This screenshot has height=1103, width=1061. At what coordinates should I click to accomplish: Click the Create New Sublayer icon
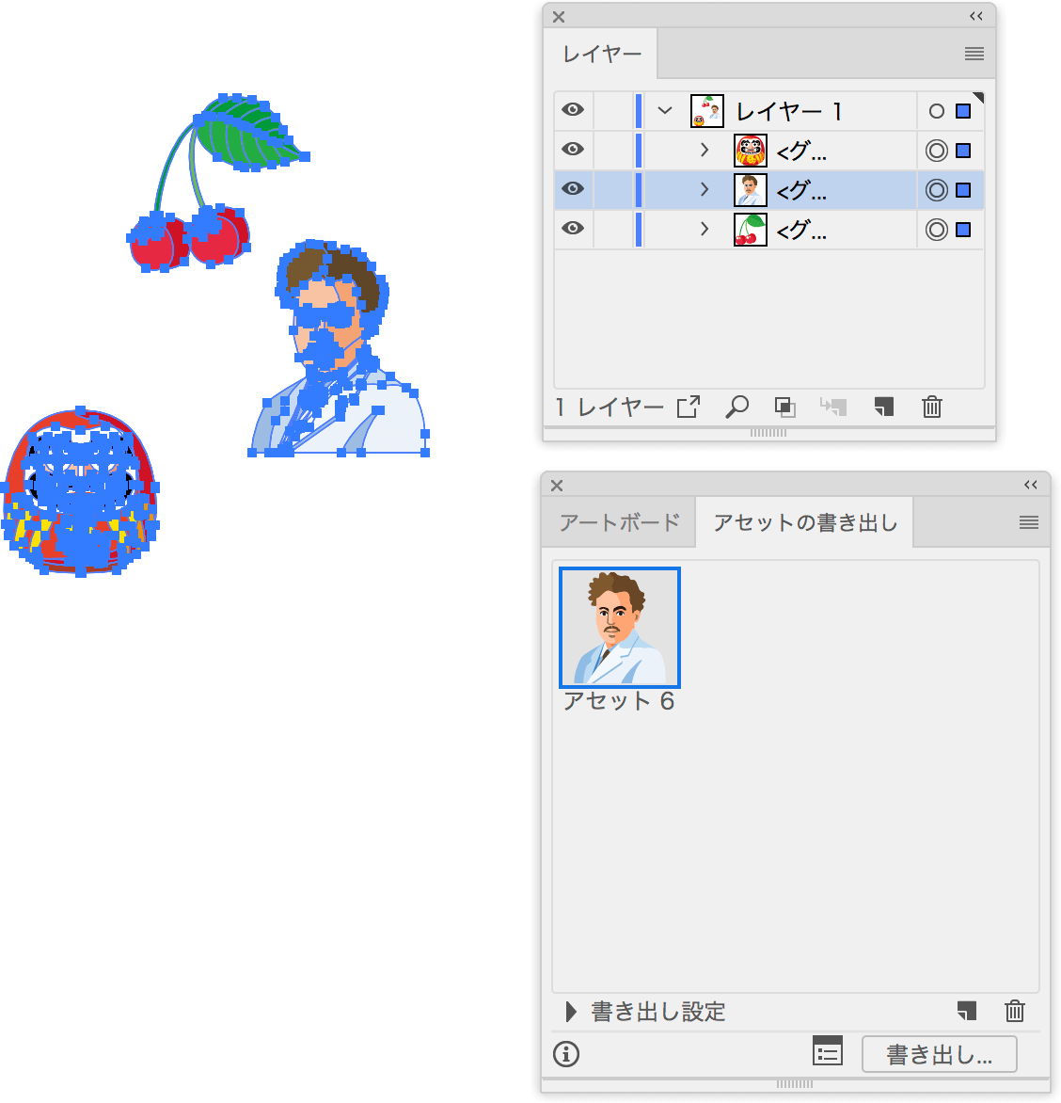pyautogui.click(x=834, y=407)
